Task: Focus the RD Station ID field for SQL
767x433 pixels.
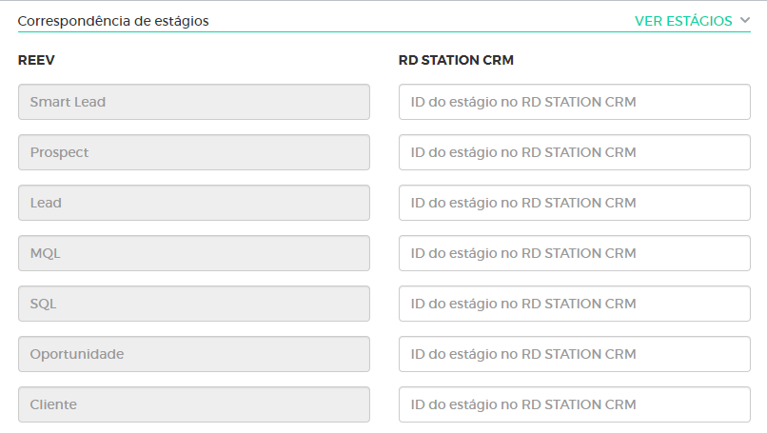Action: (574, 304)
